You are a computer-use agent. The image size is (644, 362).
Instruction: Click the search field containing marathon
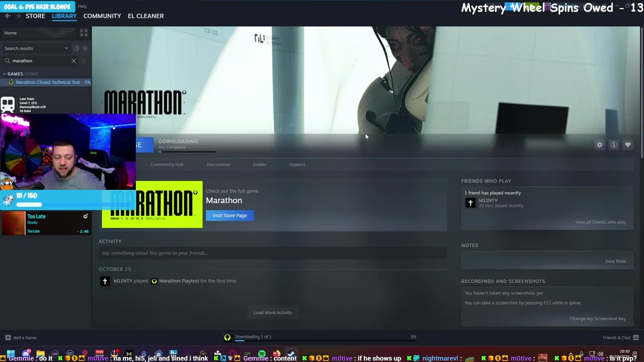pyautogui.click(x=40, y=61)
